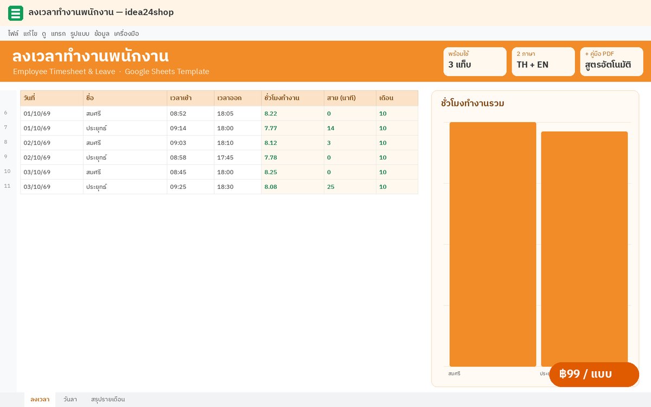Select the cell with time 18:10
Screen dimensions: 651x407
[238, 143]
